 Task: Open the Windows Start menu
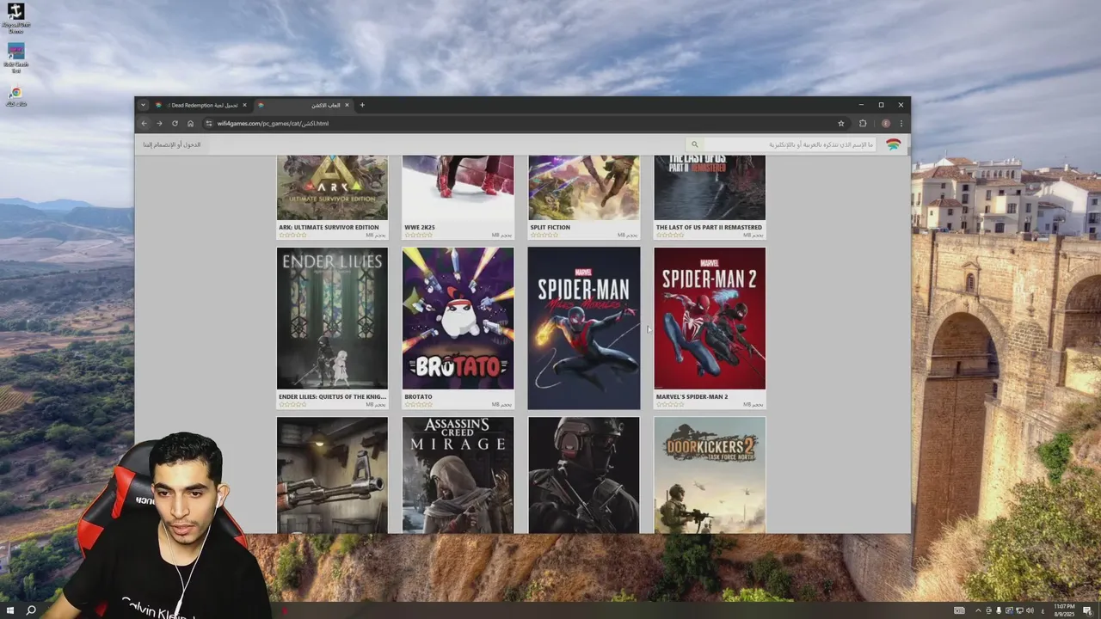click(x=10, y=610)
